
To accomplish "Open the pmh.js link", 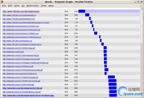I will coord(19,74).
